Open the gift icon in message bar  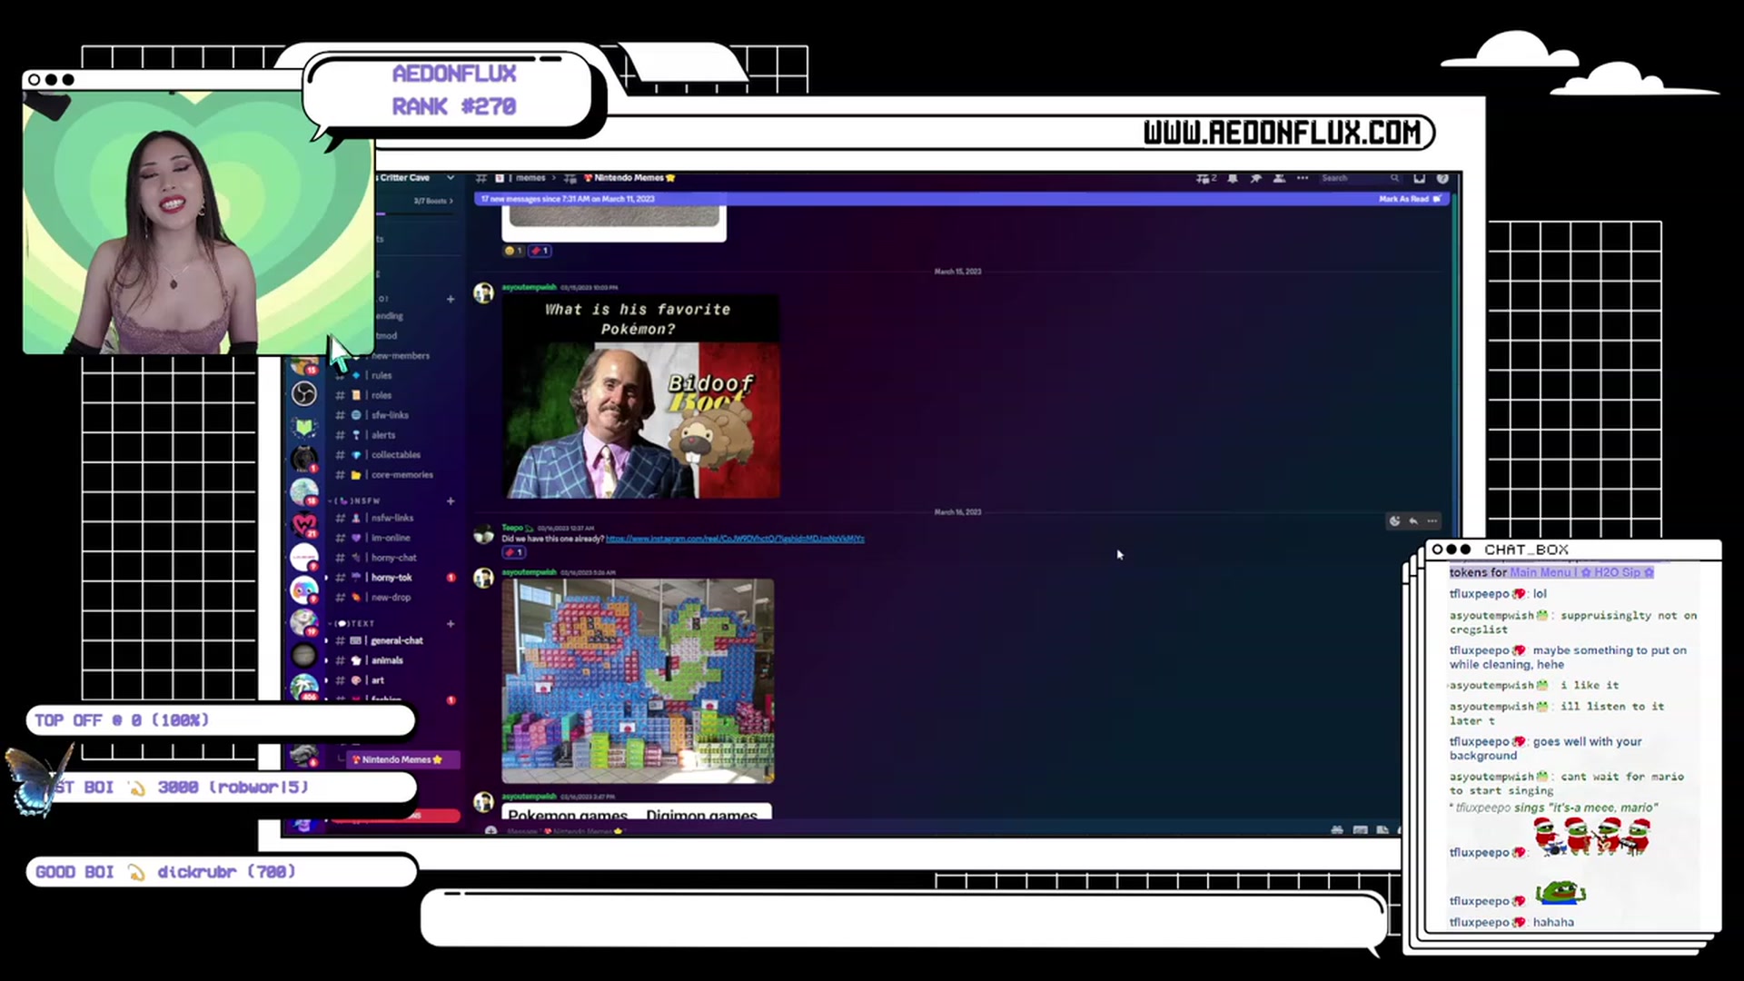click(1337, 830)
